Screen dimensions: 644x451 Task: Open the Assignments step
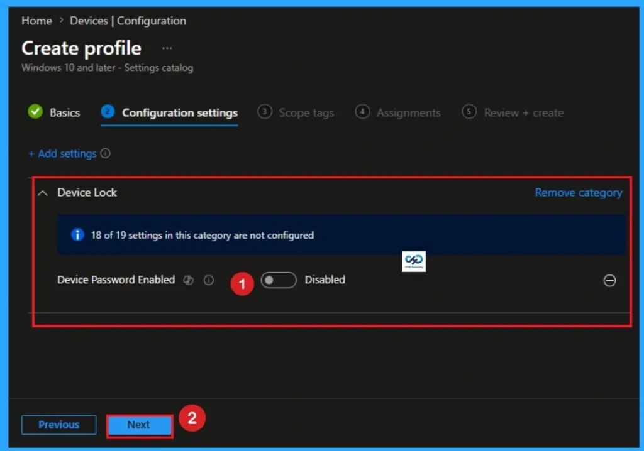pos(398,112)
